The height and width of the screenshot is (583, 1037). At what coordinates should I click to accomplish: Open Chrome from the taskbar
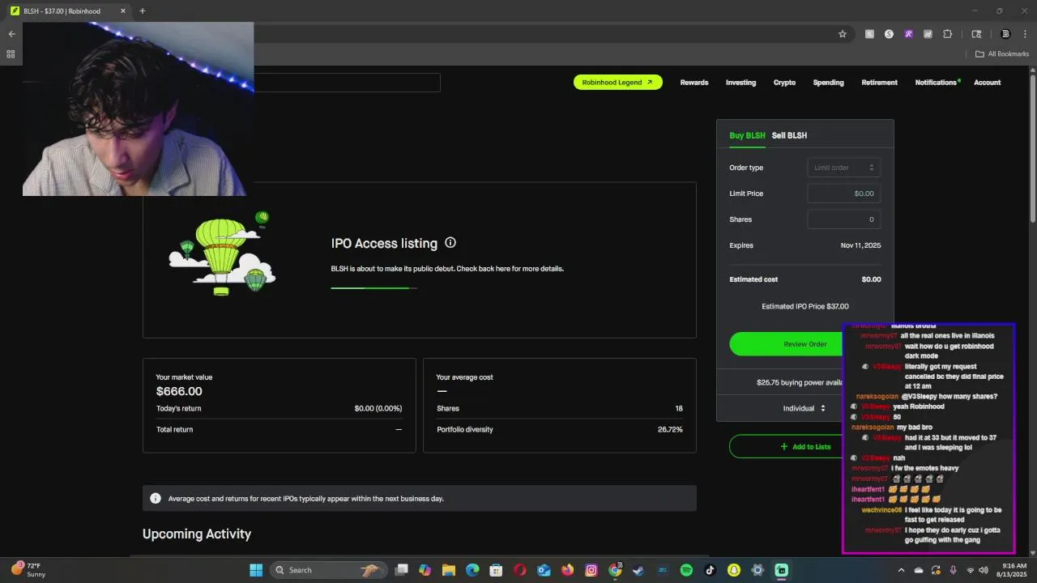tap(615, 570)
